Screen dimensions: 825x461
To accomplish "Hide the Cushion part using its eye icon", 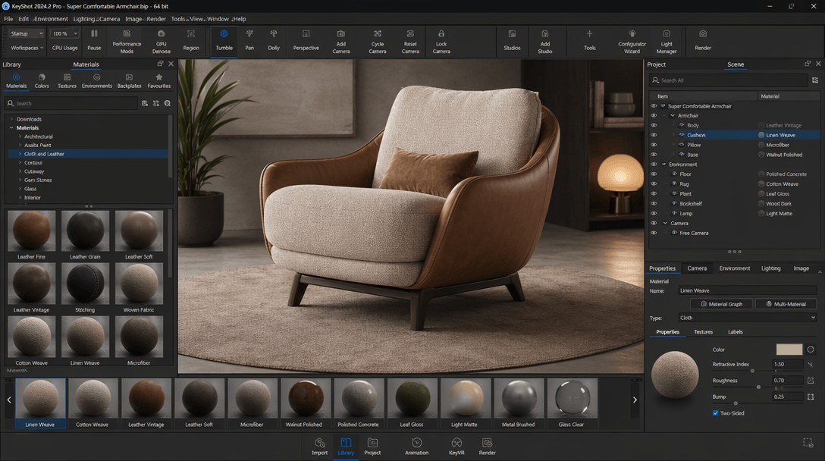I will [x=653, y=135].
